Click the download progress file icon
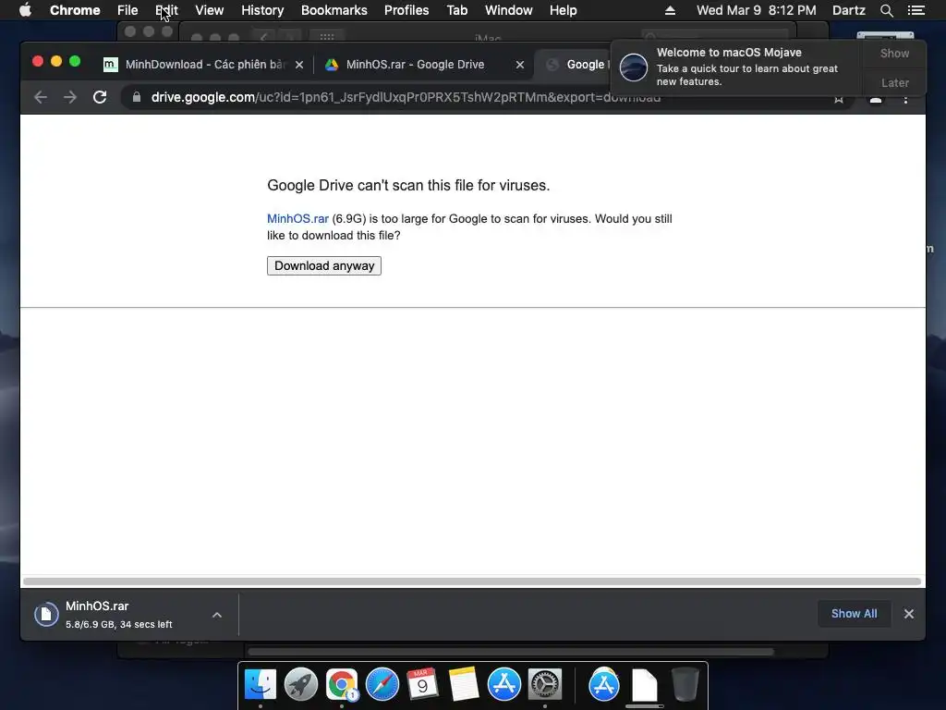Screen dimensions: 946x710 (x=46, y=615)
